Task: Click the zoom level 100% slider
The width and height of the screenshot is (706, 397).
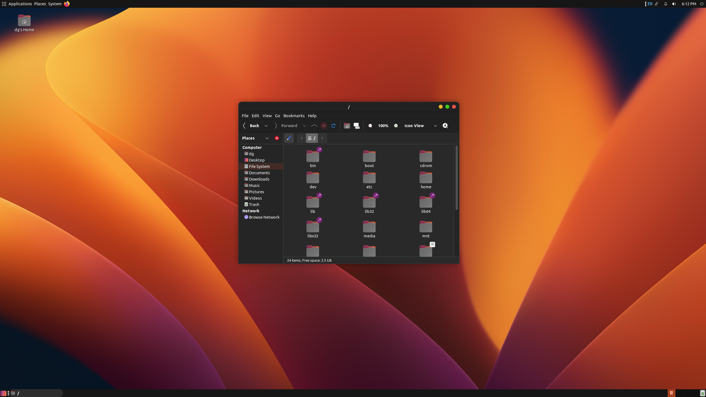Action: 383,125
